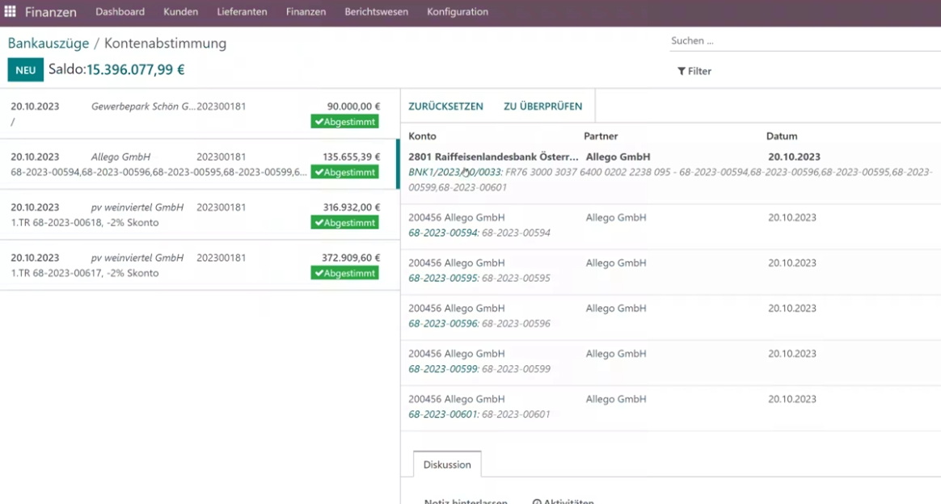Open the 68-2023-00596 invoice link
The image size is (941, 504).
click(x=442, y=324)
